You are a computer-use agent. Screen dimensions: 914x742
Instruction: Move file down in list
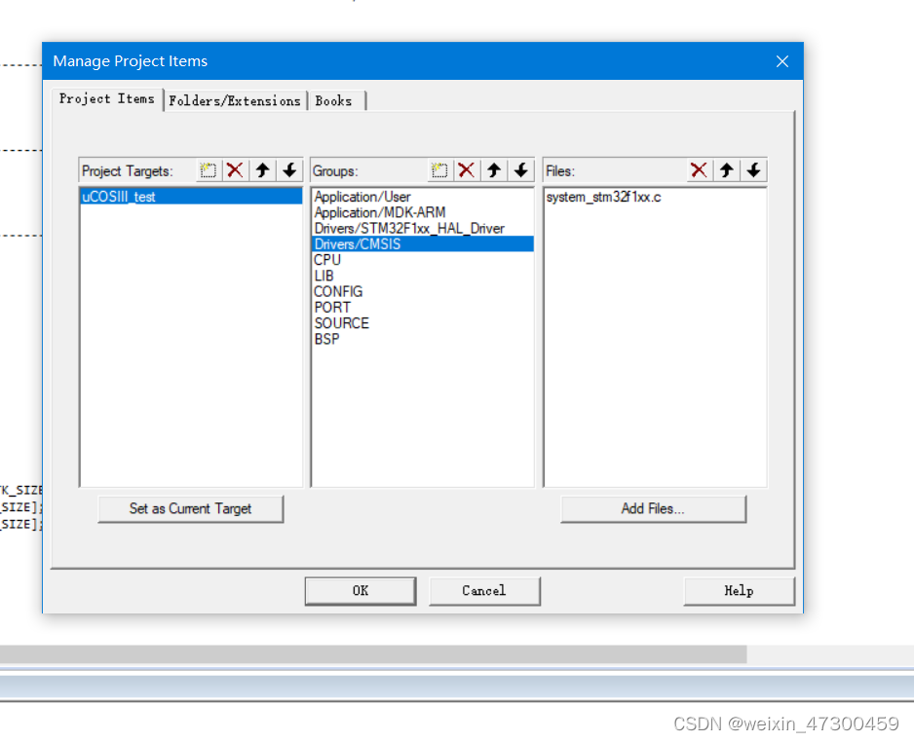(753, 170)
